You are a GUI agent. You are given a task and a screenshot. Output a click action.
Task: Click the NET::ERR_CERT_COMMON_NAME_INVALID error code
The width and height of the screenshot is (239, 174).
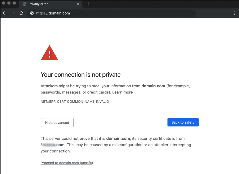[75, 102]
